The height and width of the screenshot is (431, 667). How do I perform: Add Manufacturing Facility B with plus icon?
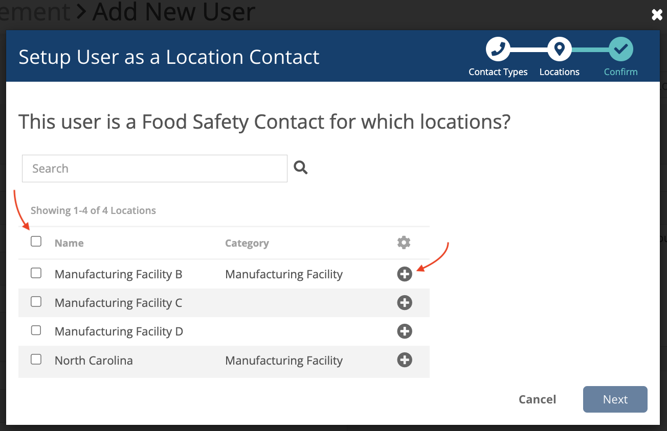coord(405,274)
